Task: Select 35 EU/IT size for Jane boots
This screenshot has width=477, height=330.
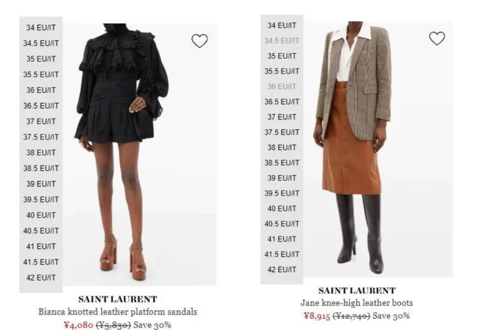Action: click(282, 56)
